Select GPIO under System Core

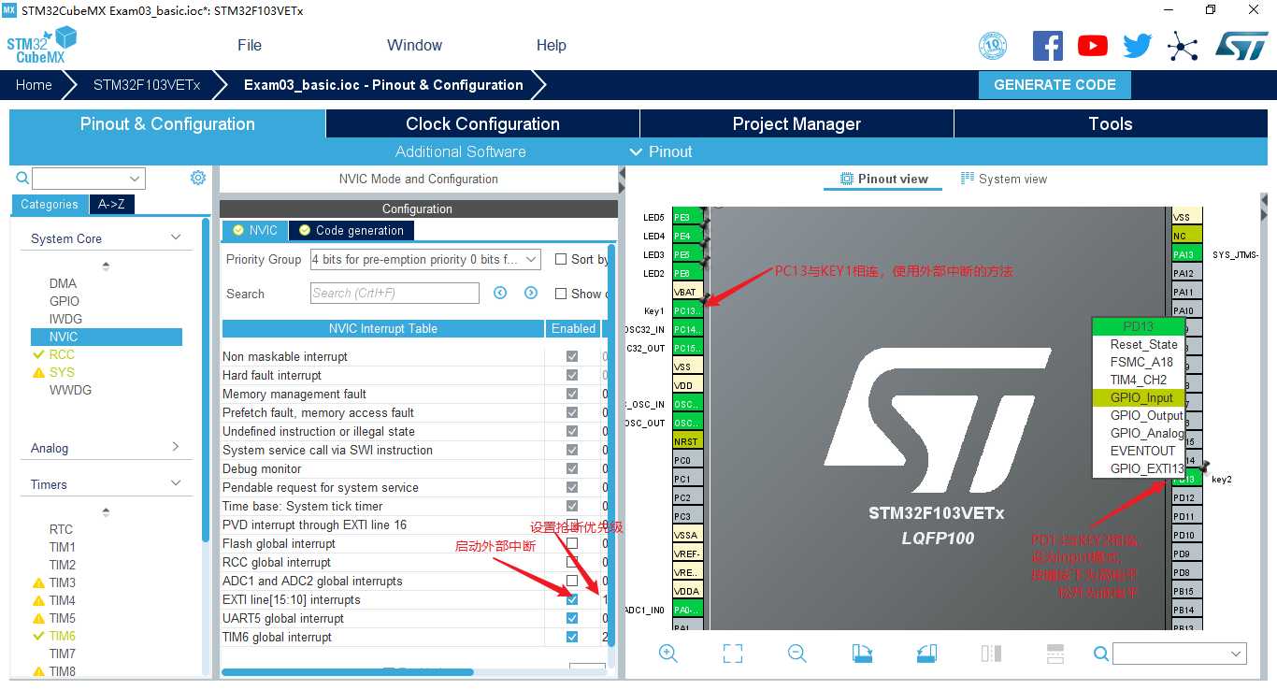point(65,301)
